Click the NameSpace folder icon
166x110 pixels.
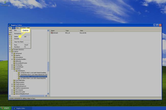coord(16,71)
